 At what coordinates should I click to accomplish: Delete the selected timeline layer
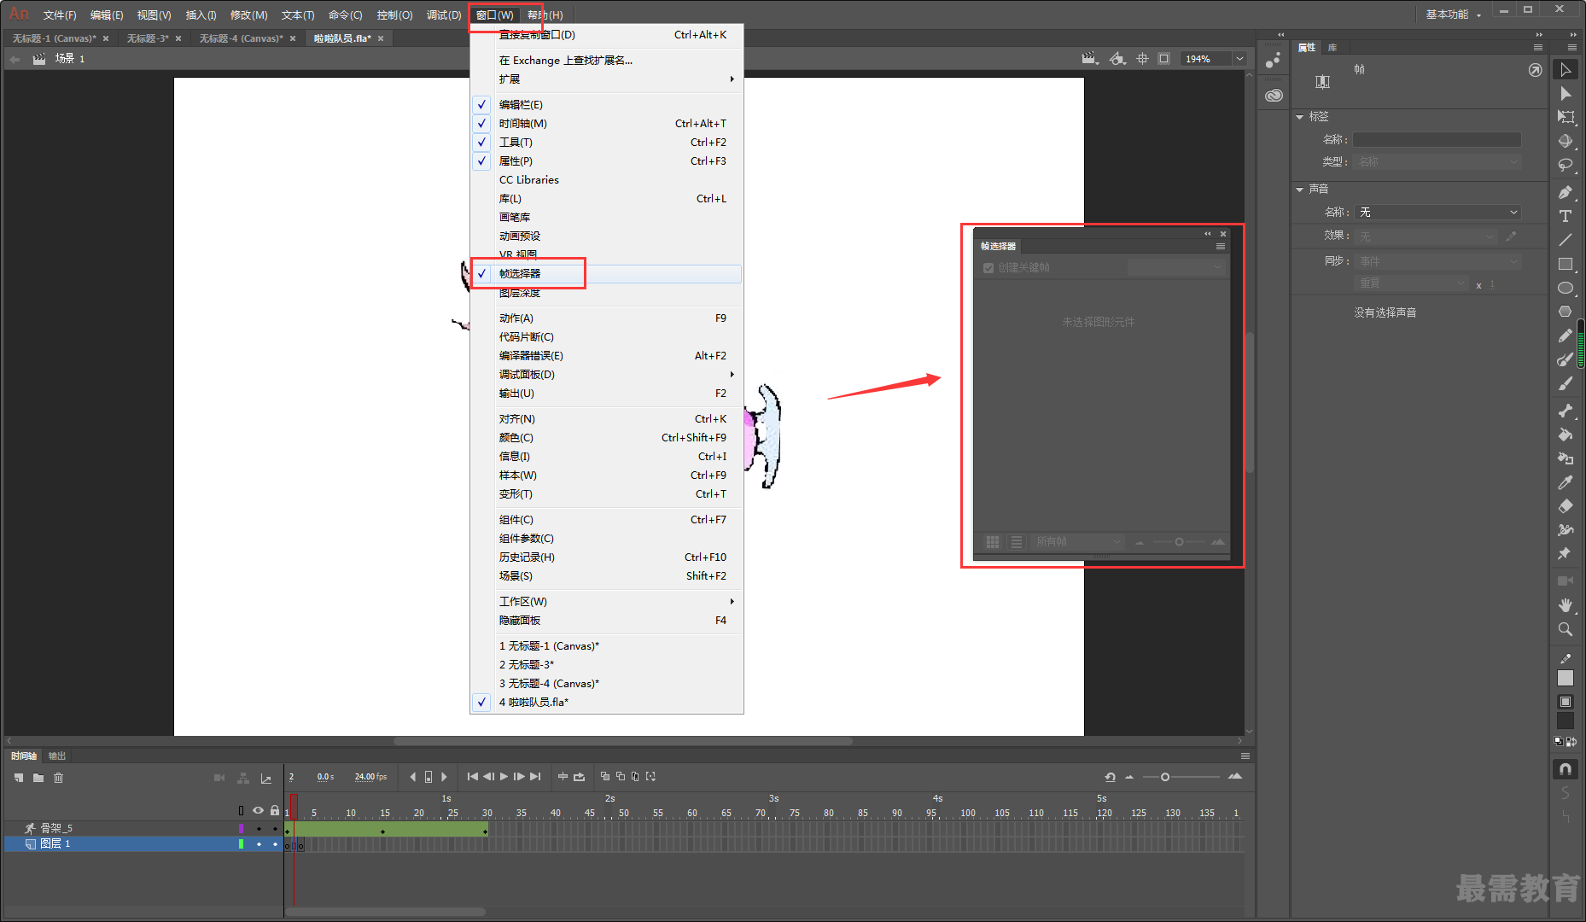(58, 778)
